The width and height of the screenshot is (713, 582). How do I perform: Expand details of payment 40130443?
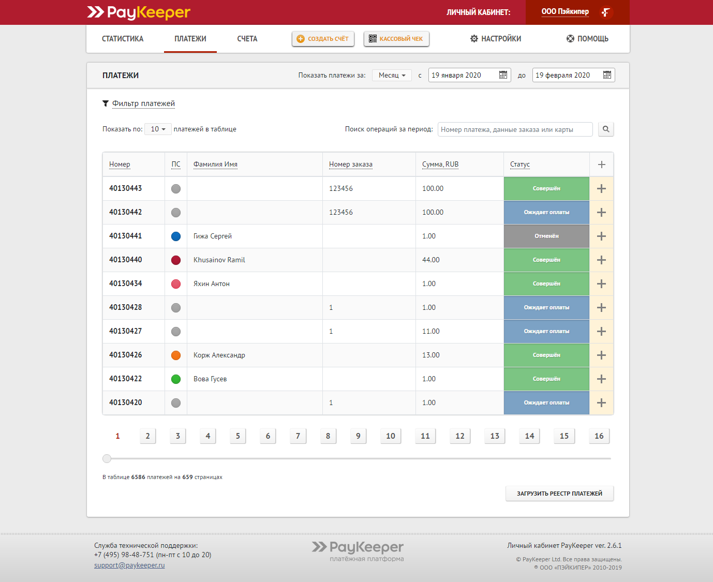601,188
